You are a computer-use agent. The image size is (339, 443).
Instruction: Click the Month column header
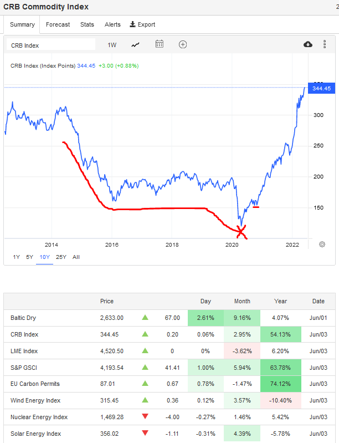click(x=242, y=301)
